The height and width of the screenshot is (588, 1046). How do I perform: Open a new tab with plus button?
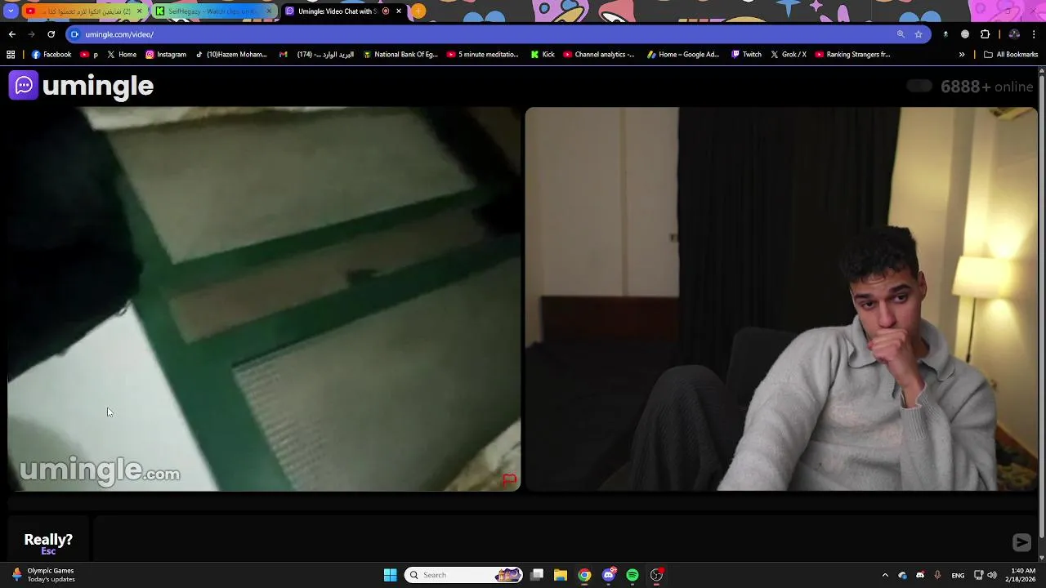(418, 11)
